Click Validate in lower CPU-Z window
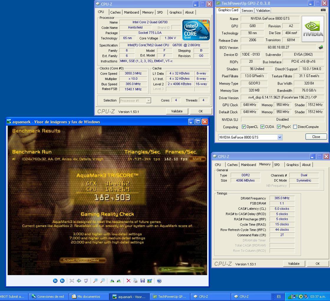This screenshot has height=301, width=330. point(294,264)
